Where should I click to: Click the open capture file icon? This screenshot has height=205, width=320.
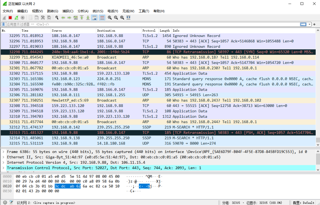click(31, 18)
